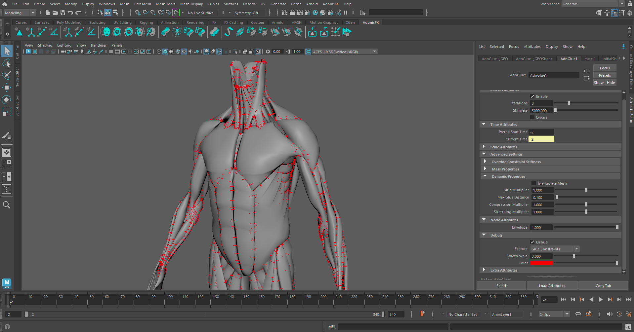Screen dimensions: 634x332
Task: Click the Load Attributes button
Action: click(x=552, y=286)
